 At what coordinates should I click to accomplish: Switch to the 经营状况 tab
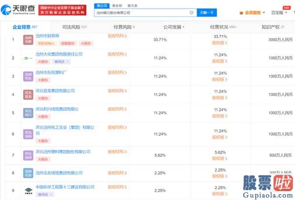[223, 27]
